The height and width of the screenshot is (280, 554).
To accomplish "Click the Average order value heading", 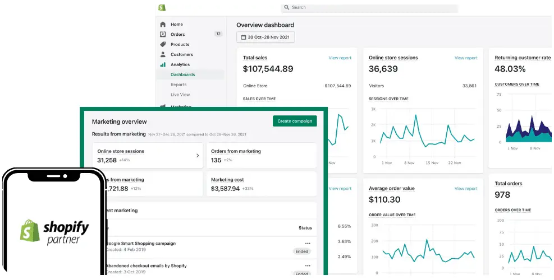I will [391, 188].
